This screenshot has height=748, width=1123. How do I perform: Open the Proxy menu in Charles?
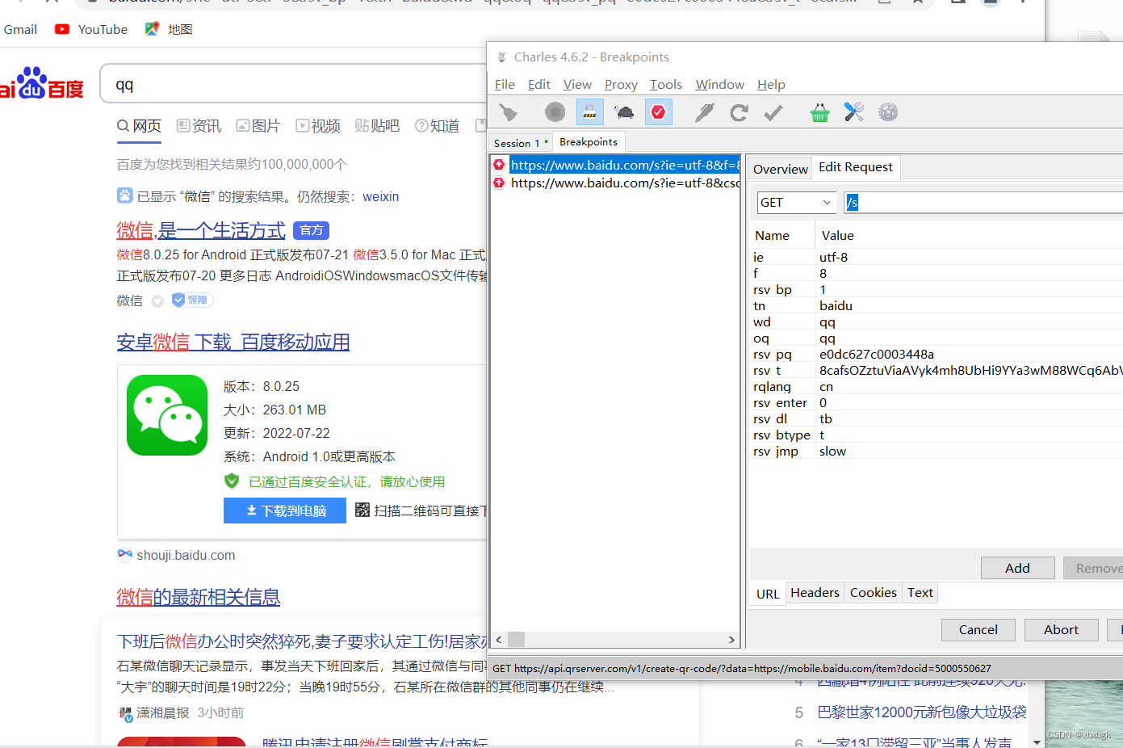pyautogui.click(x=621, y=85)
